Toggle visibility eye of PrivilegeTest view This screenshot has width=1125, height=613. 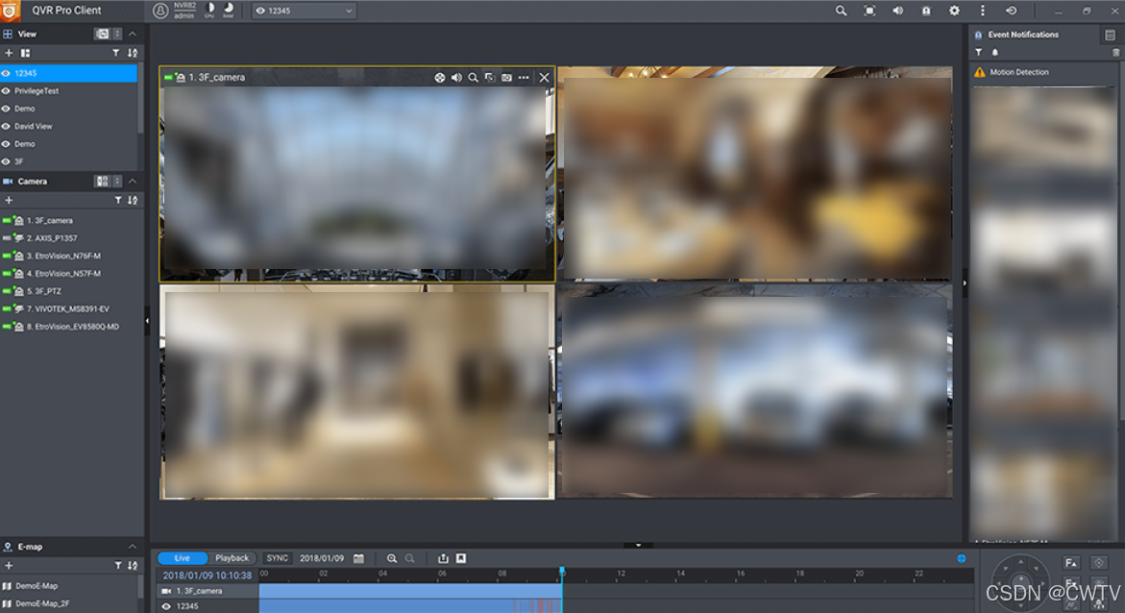pyautogui.click(x=7, y=91)
